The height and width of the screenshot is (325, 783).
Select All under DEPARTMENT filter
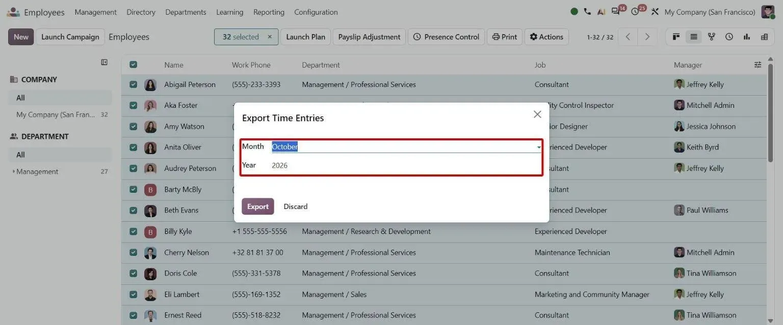click(60, 155)
